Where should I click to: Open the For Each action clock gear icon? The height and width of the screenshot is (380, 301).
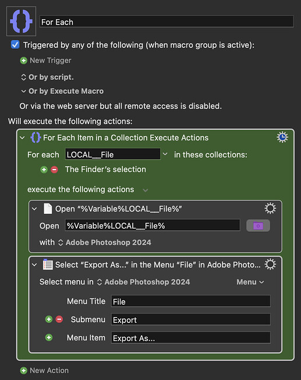click(282, 138)
